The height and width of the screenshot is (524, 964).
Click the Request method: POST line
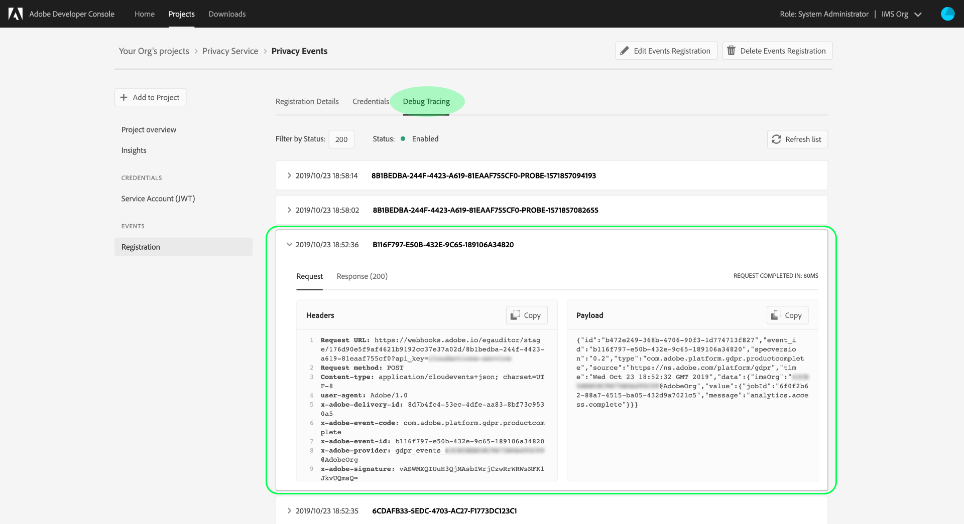362,368
